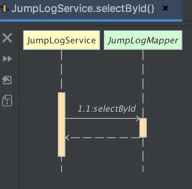
Task: Click the back-arrow icon in left toolbar
Action: [x=7, y=80]
